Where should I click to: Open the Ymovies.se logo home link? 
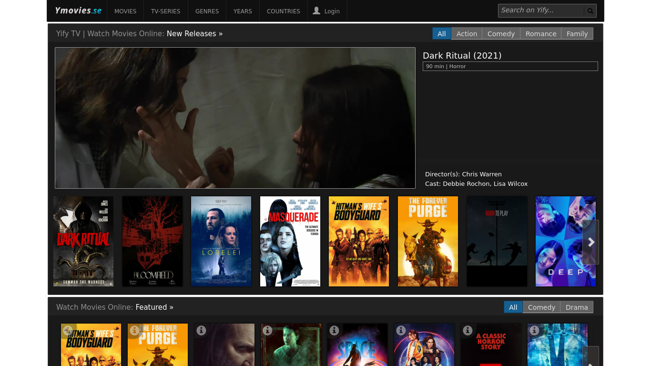78,10
